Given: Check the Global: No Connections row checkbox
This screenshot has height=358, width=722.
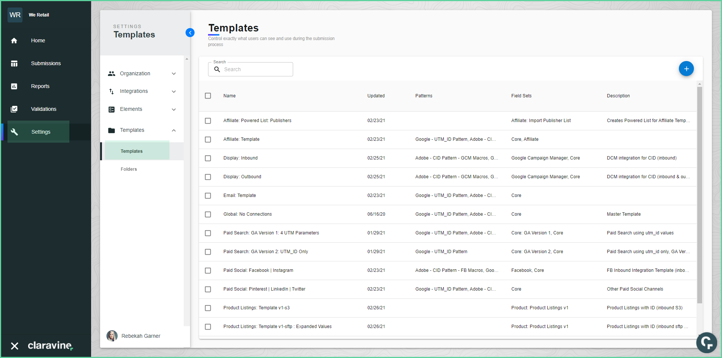Looking at the screenshot, I should coord(208,214).
